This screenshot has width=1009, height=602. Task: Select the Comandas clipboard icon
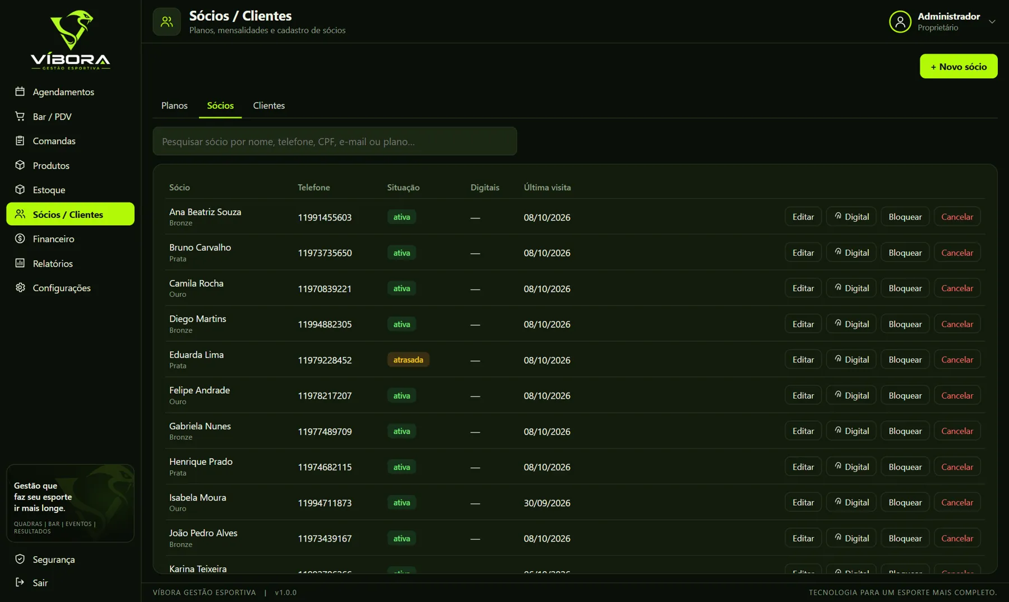pyautogui.click(x=20, y=141)
